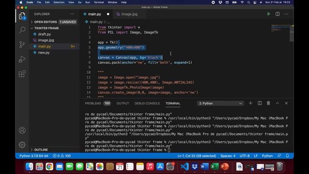
Task: Open the Run menu
Action: pyautogui.click(x=87, y=2)
